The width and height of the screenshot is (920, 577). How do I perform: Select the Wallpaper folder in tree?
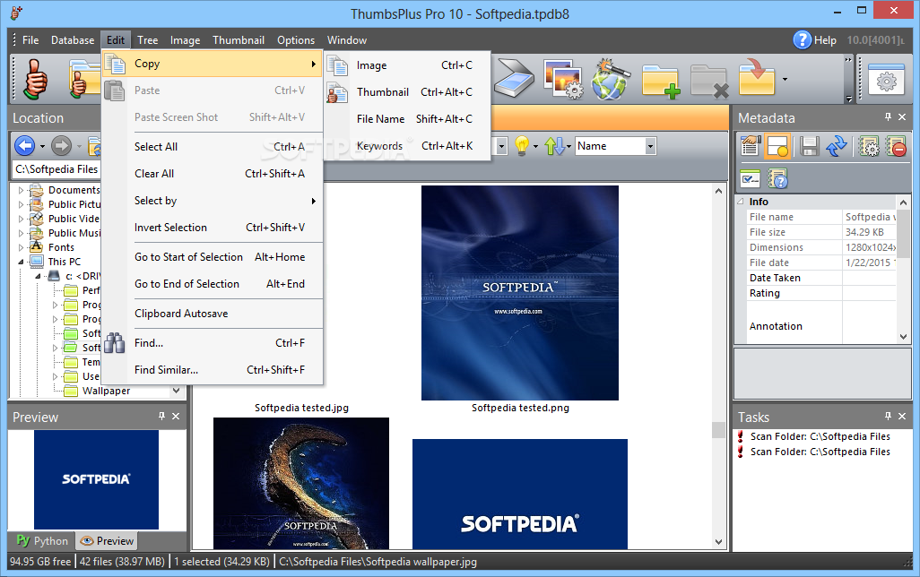click(x=106, y=391)
